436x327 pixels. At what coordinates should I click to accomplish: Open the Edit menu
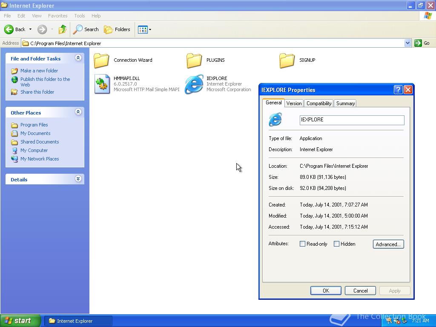tap(21, 16)
